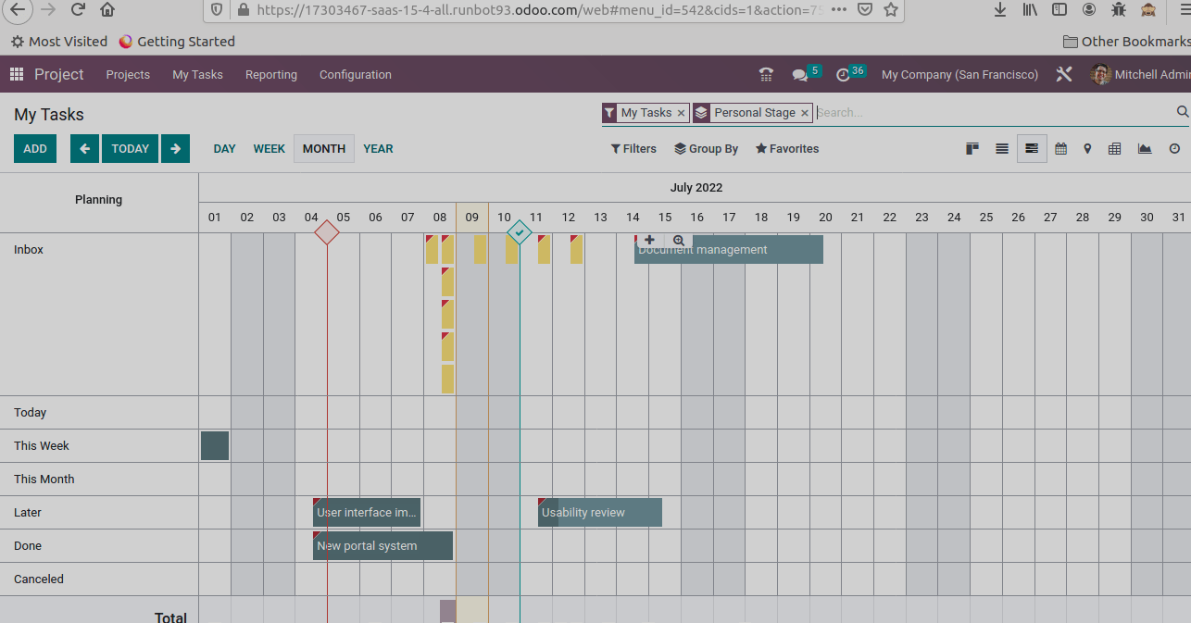Click the search magnifier icon

(1183, 112)
